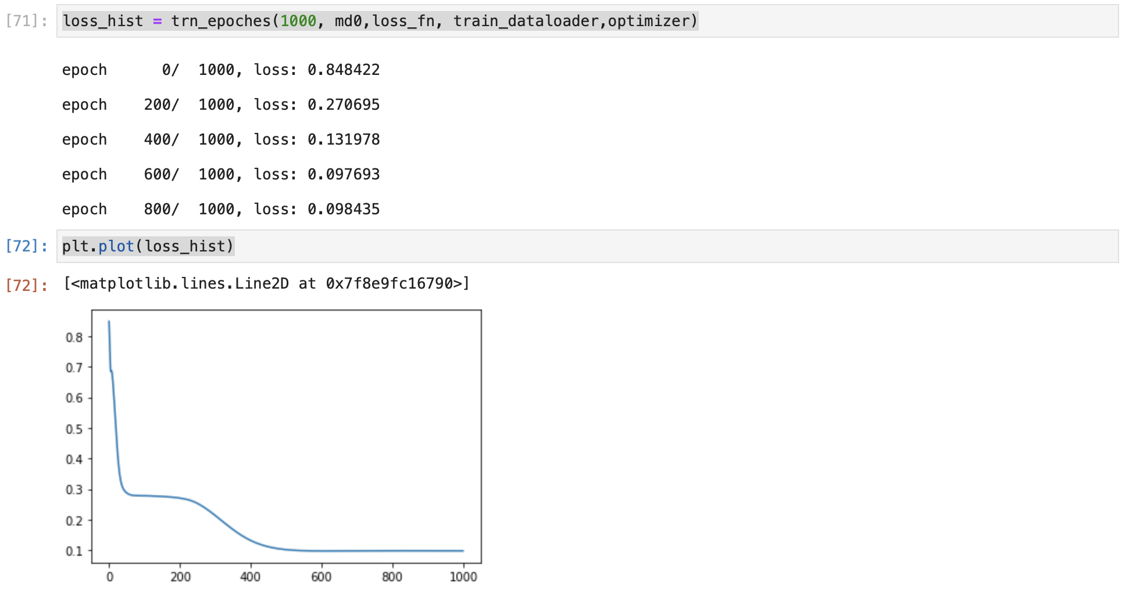
Task: Click the train_dataloader argument in cell 71
Action: (x=526, y=21)
